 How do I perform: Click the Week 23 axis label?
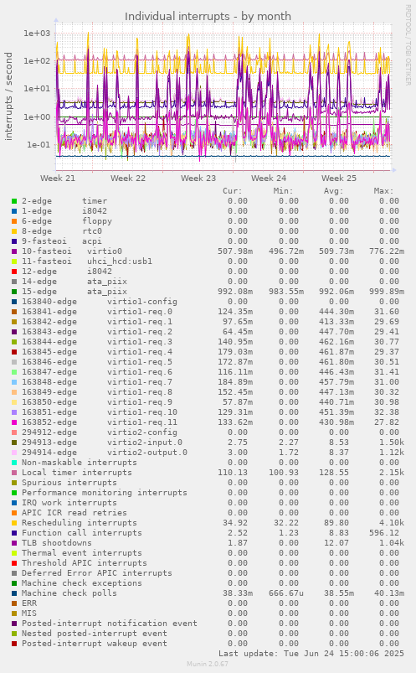point(198,179)
